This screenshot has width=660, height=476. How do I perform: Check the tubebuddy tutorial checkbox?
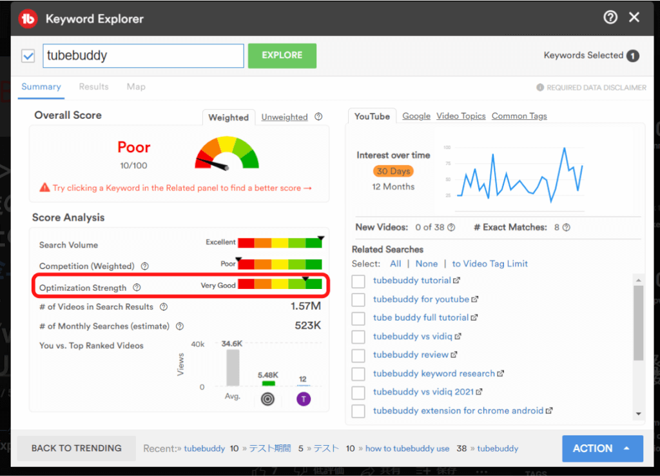point(358,281)
